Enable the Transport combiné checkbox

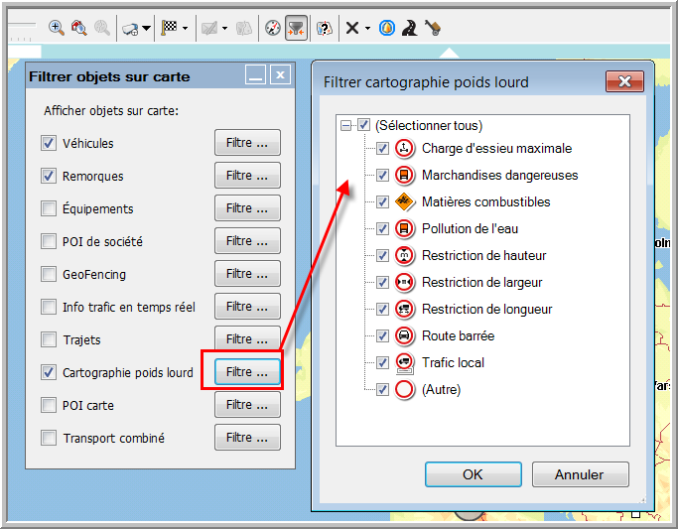pos(49,438)
